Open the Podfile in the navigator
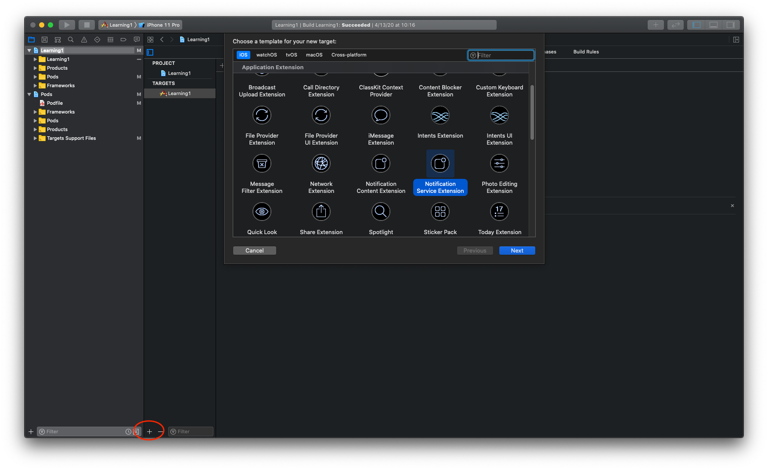This screenshot has height=470, width=768. tap(55, 103)
